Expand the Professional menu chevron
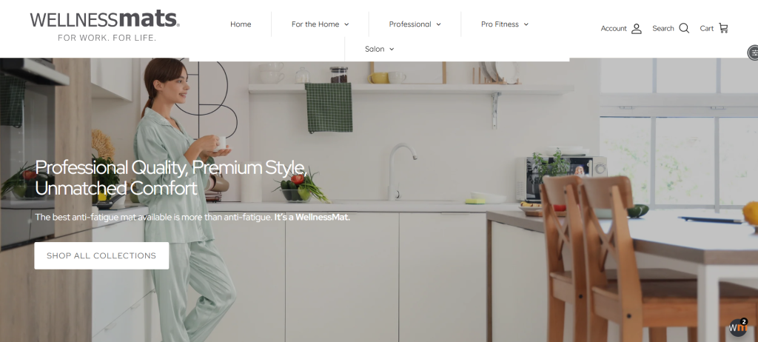Image resolution: width=758 pixels, height=342 pixels. 438,24
